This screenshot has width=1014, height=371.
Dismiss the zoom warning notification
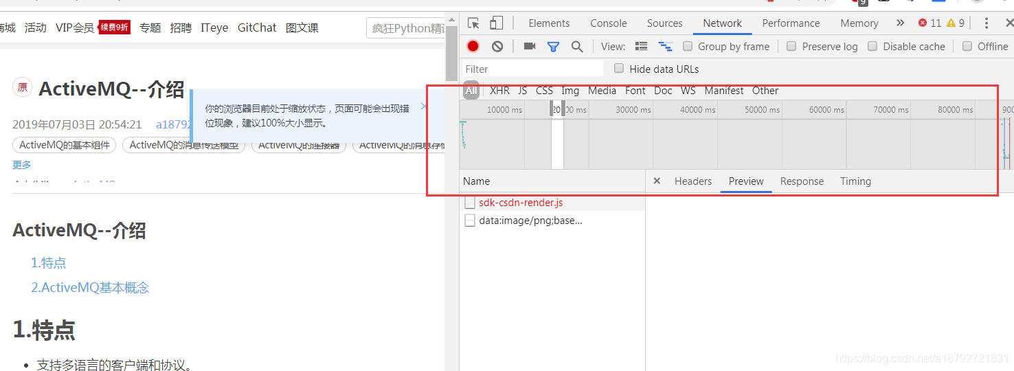pyautogui.click(x=424, y=106)
